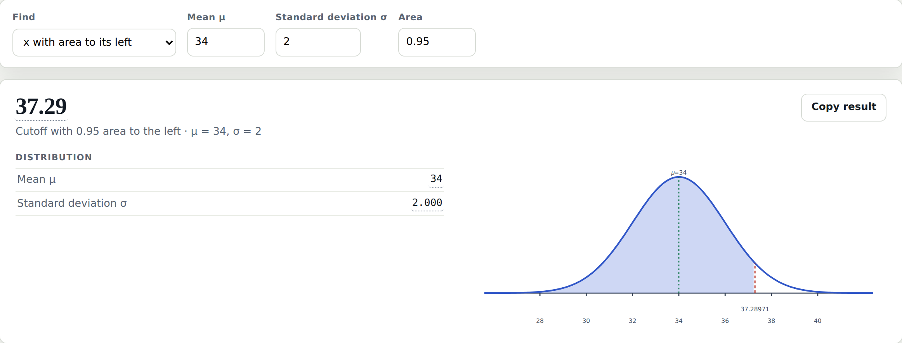902x343 pixels.
Task: Select the 37.29 result value
Action: pyautogui.click(x=41, y=106)
